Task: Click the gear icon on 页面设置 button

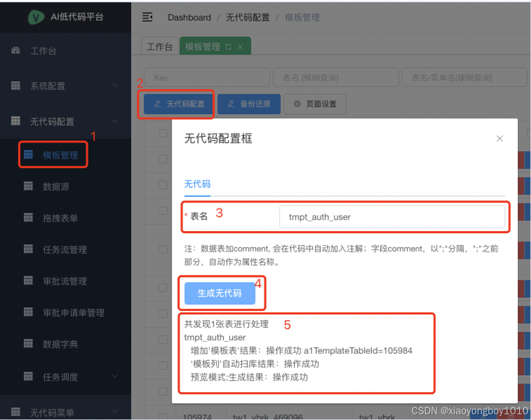Action: tap(297, 104)
